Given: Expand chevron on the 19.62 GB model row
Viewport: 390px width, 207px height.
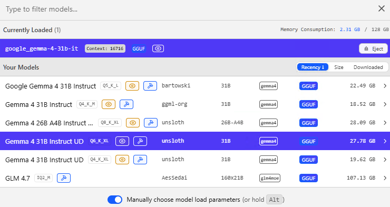Looking at the screenshot, I should pos(385,160).
